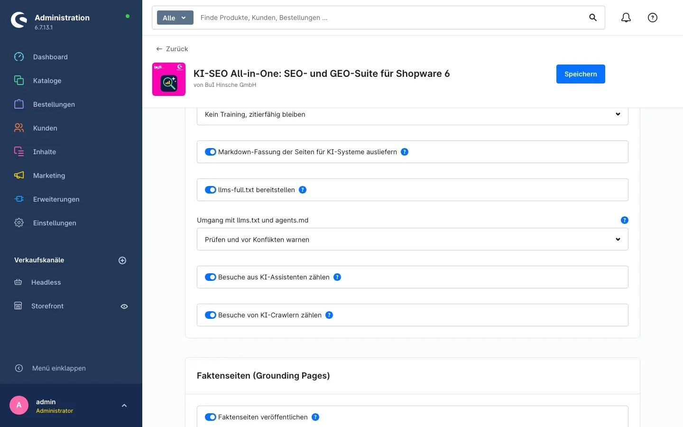Show help for Faktenseiten veröffentlichen
Screen dimensions: 683x427
pos(315,417)
